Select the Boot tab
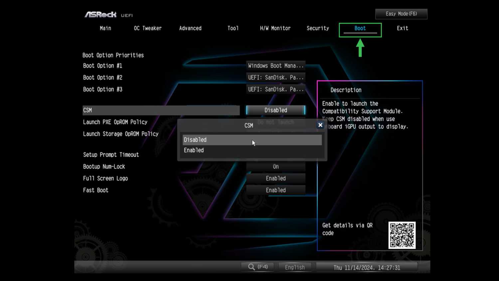The height and width of the screenshot is (281, 499). 360,29
